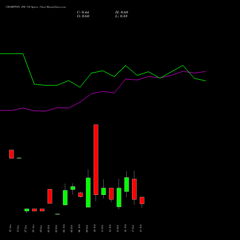The height and width of the screenshot is (240, 240).
Task: Click the 09 Feb date label
Action: (x=87, y=228)
